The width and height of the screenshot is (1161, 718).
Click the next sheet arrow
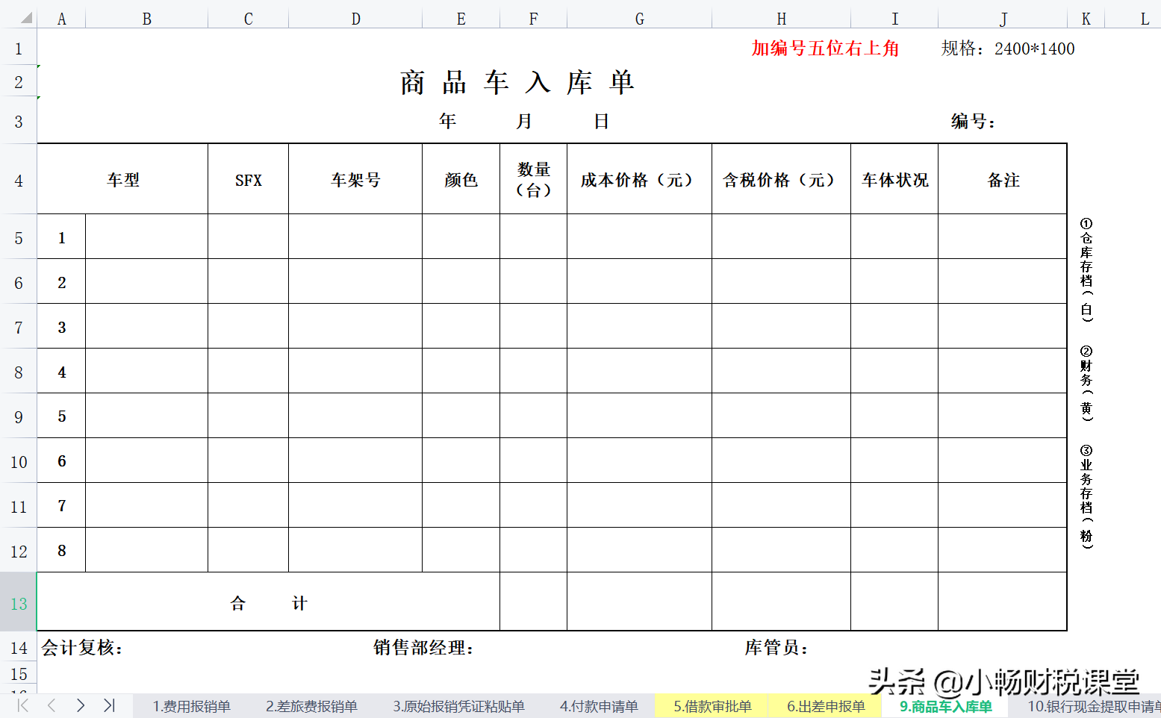81,705
